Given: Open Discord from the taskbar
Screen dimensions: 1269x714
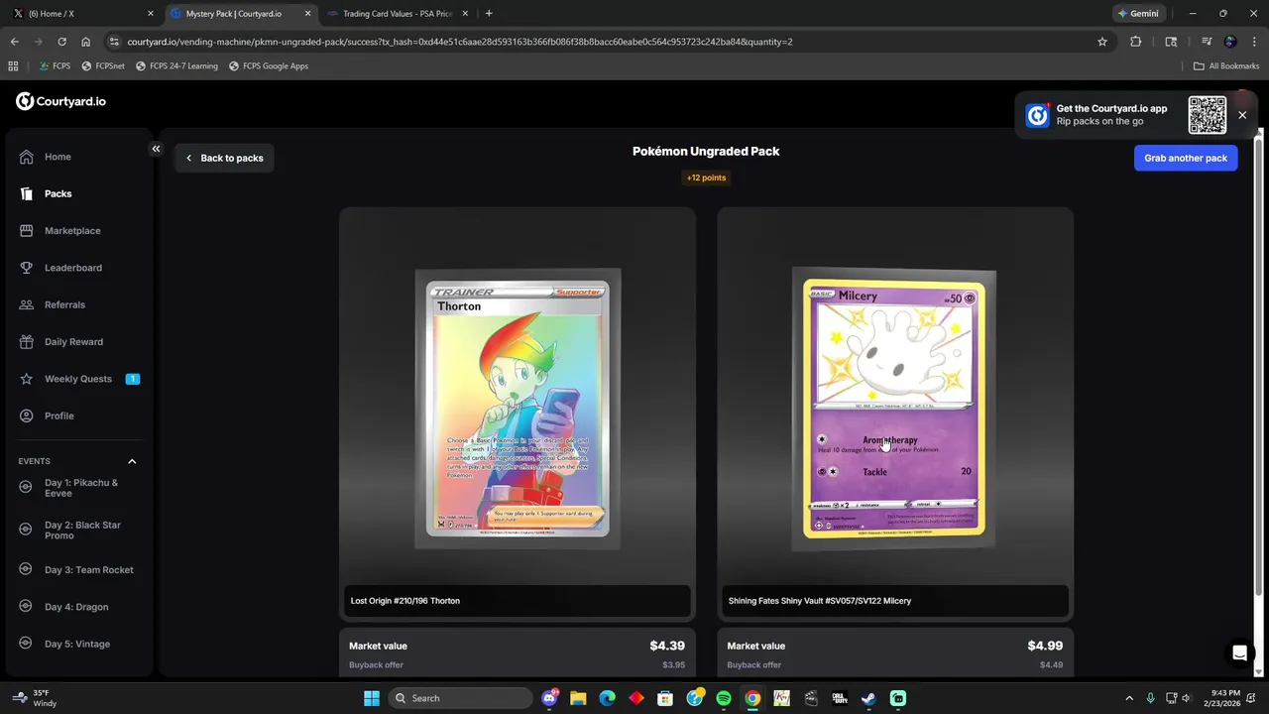Looking at the screenshot, I should 550,698.
